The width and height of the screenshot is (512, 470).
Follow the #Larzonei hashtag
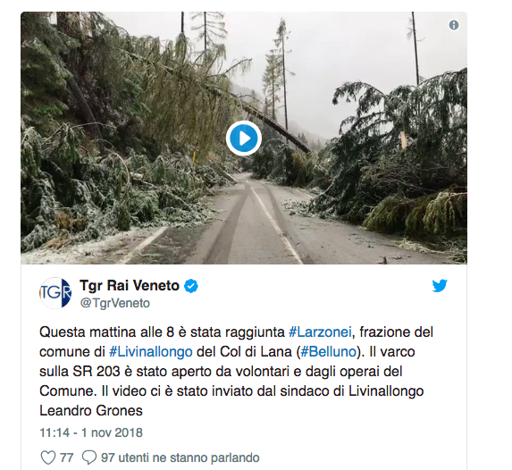point(320,332)
